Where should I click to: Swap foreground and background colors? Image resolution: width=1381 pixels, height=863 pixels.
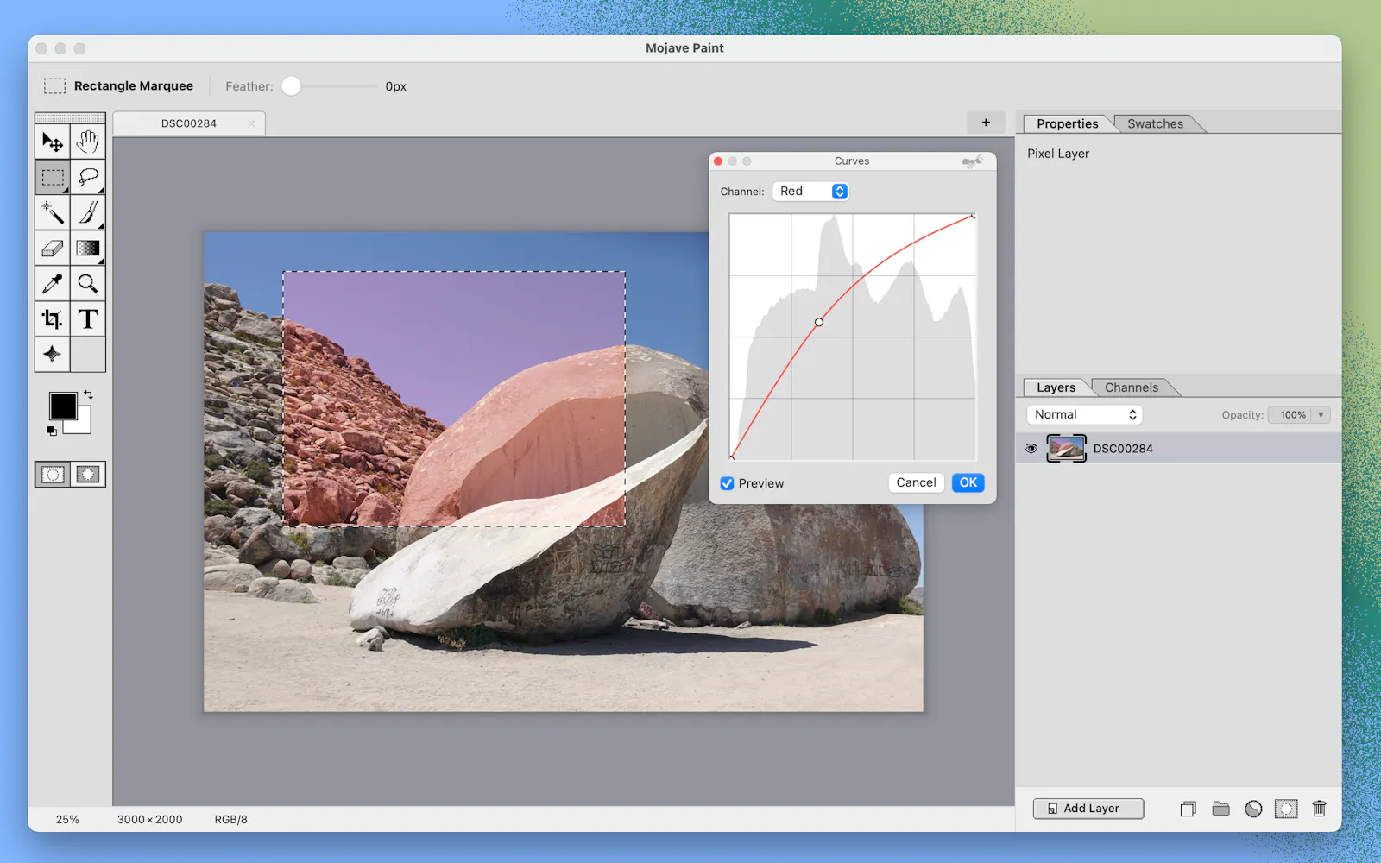(x=88, y=394)
